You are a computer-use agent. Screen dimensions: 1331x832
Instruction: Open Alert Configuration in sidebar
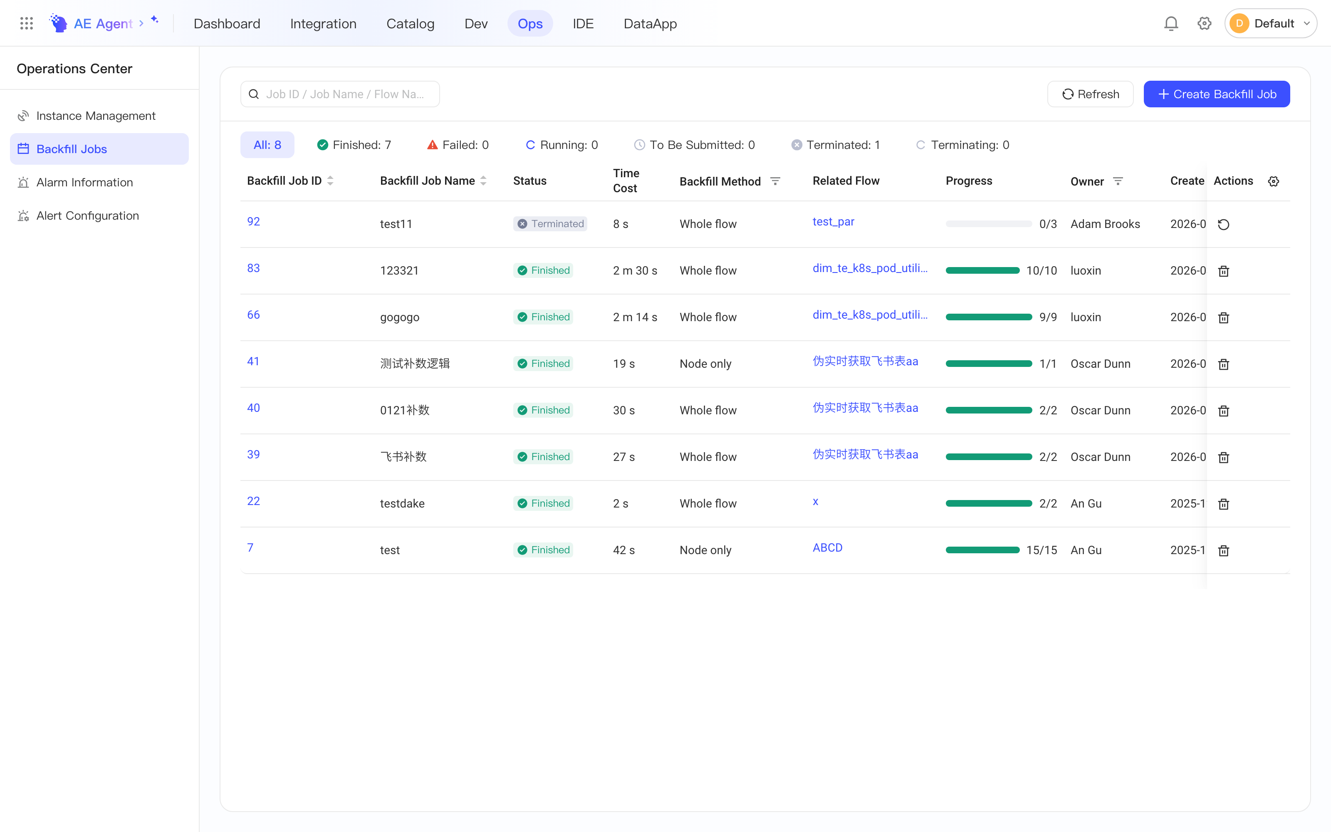pos(99,216)
